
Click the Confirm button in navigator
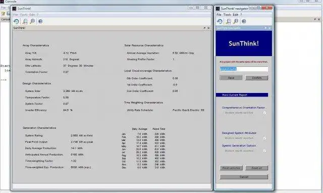click(257, 78)
